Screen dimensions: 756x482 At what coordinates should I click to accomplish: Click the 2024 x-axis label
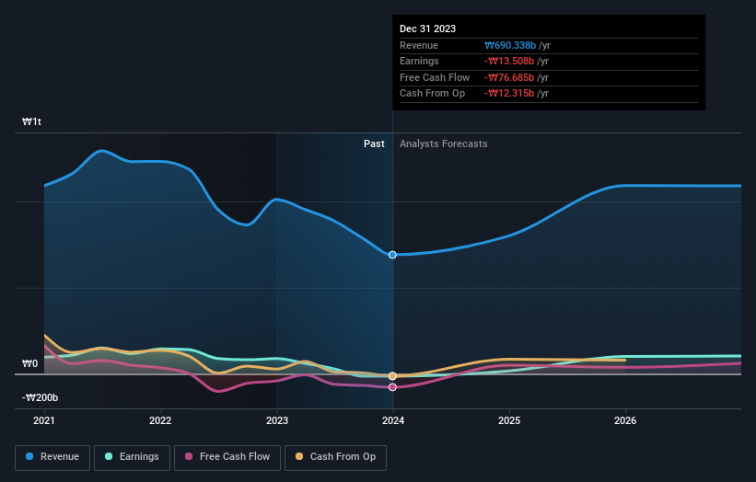[393, 421]
